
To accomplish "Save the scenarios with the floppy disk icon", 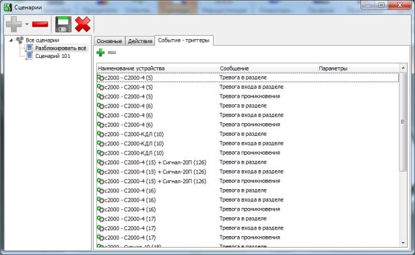I will click(63, 24).
